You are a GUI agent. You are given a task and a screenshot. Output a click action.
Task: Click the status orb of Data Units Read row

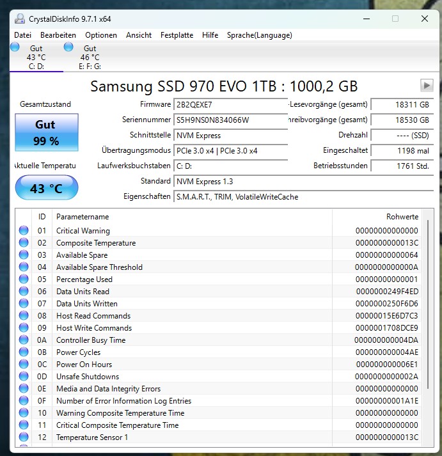[x=24, y=291]
